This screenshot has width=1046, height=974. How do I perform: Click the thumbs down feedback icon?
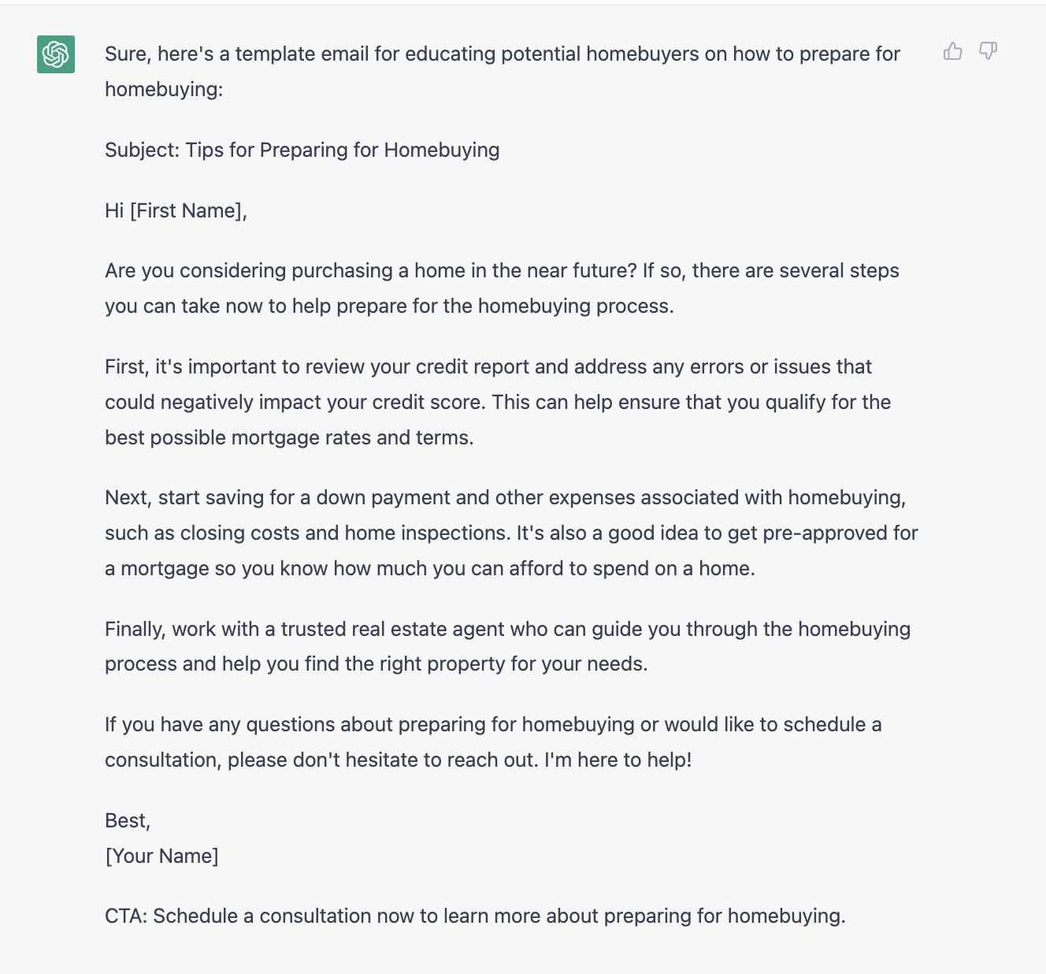(988, 51)
